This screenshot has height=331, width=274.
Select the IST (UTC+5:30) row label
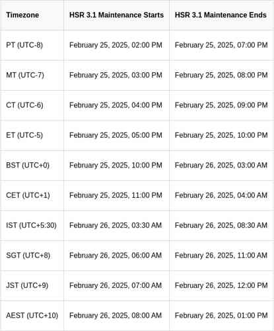31,225
